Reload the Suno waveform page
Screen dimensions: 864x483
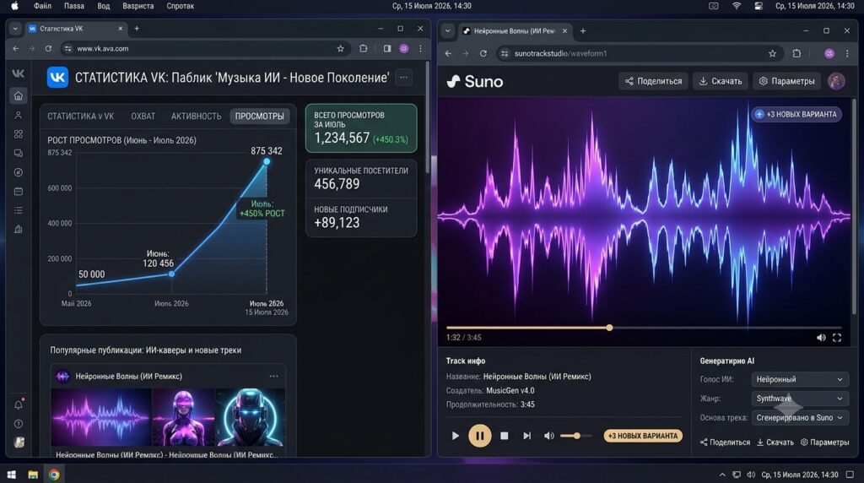[x=483, y=53]
